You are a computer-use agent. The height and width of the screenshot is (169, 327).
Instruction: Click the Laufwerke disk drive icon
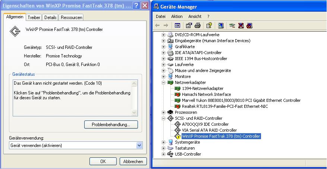(x=170, y=65)
